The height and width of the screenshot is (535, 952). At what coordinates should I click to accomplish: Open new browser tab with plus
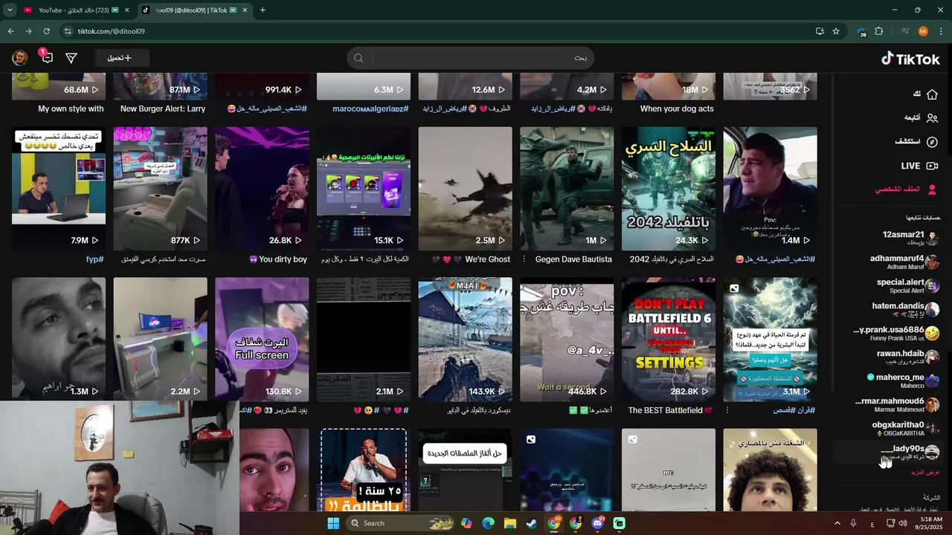click(263, 10)
